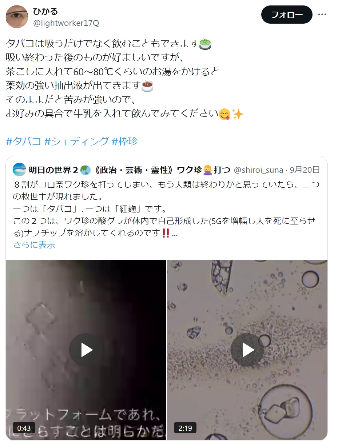The width and height of the screenshot is (338, 446).
Task: Click the ひかる display name
Action: click(45, 12)
